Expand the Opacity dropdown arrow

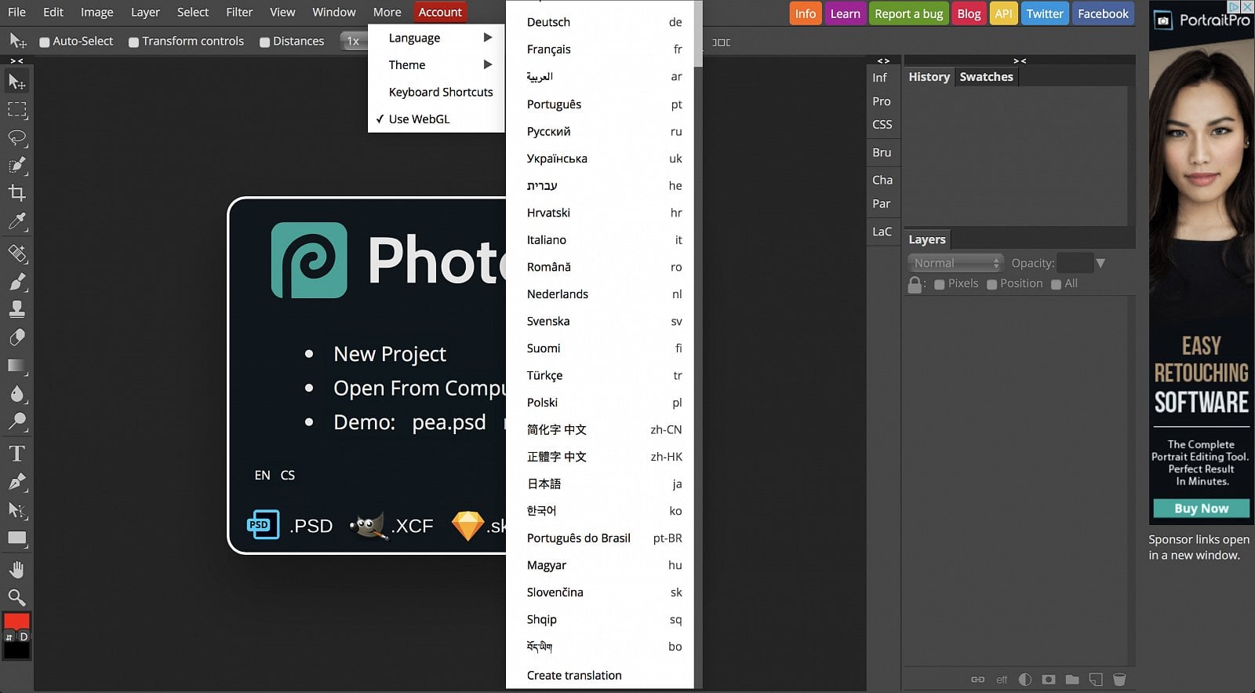[x=1100, y=263]
